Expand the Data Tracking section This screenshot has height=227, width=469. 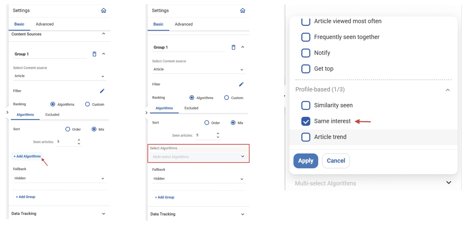pos(60,213)
